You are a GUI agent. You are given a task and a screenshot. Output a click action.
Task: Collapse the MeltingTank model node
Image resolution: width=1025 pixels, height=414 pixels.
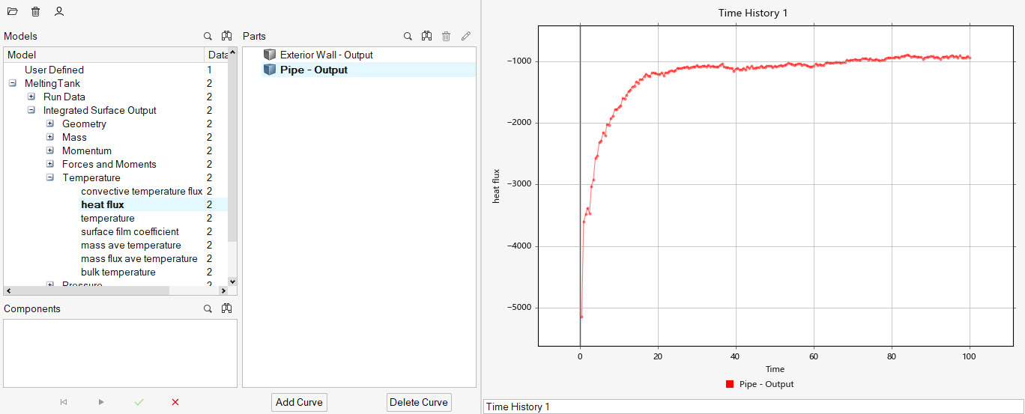coord(13,83)
